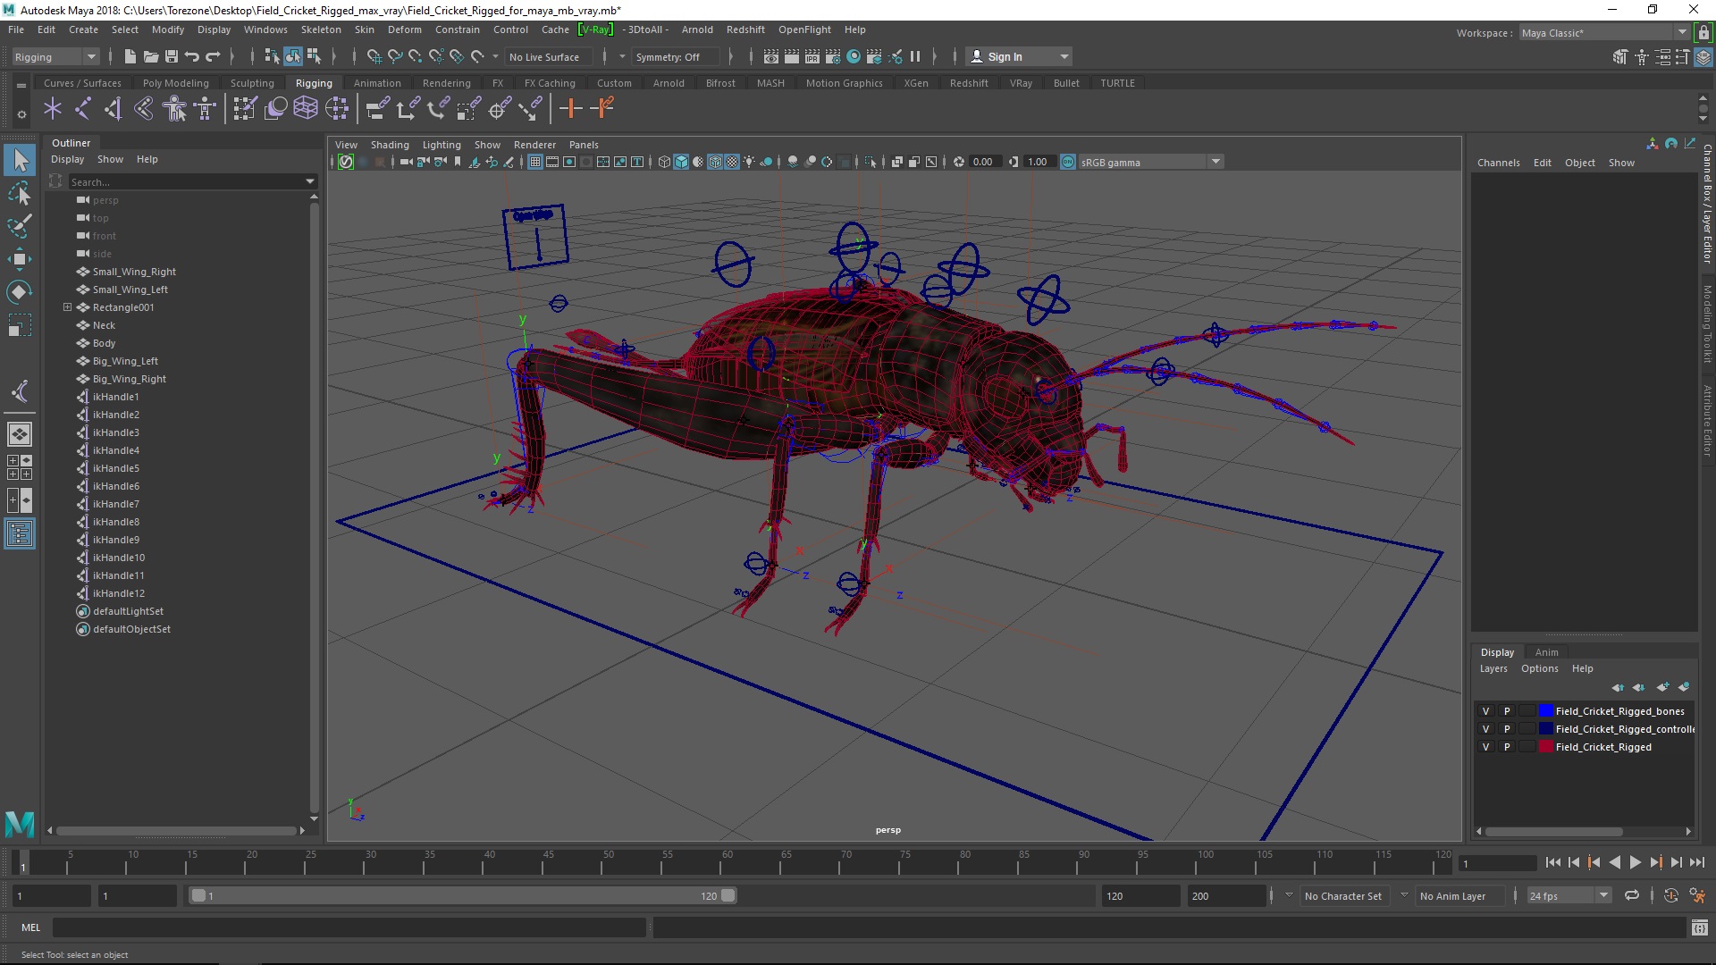
Task: Open the Skeleton menu
Action: (321, 29)
